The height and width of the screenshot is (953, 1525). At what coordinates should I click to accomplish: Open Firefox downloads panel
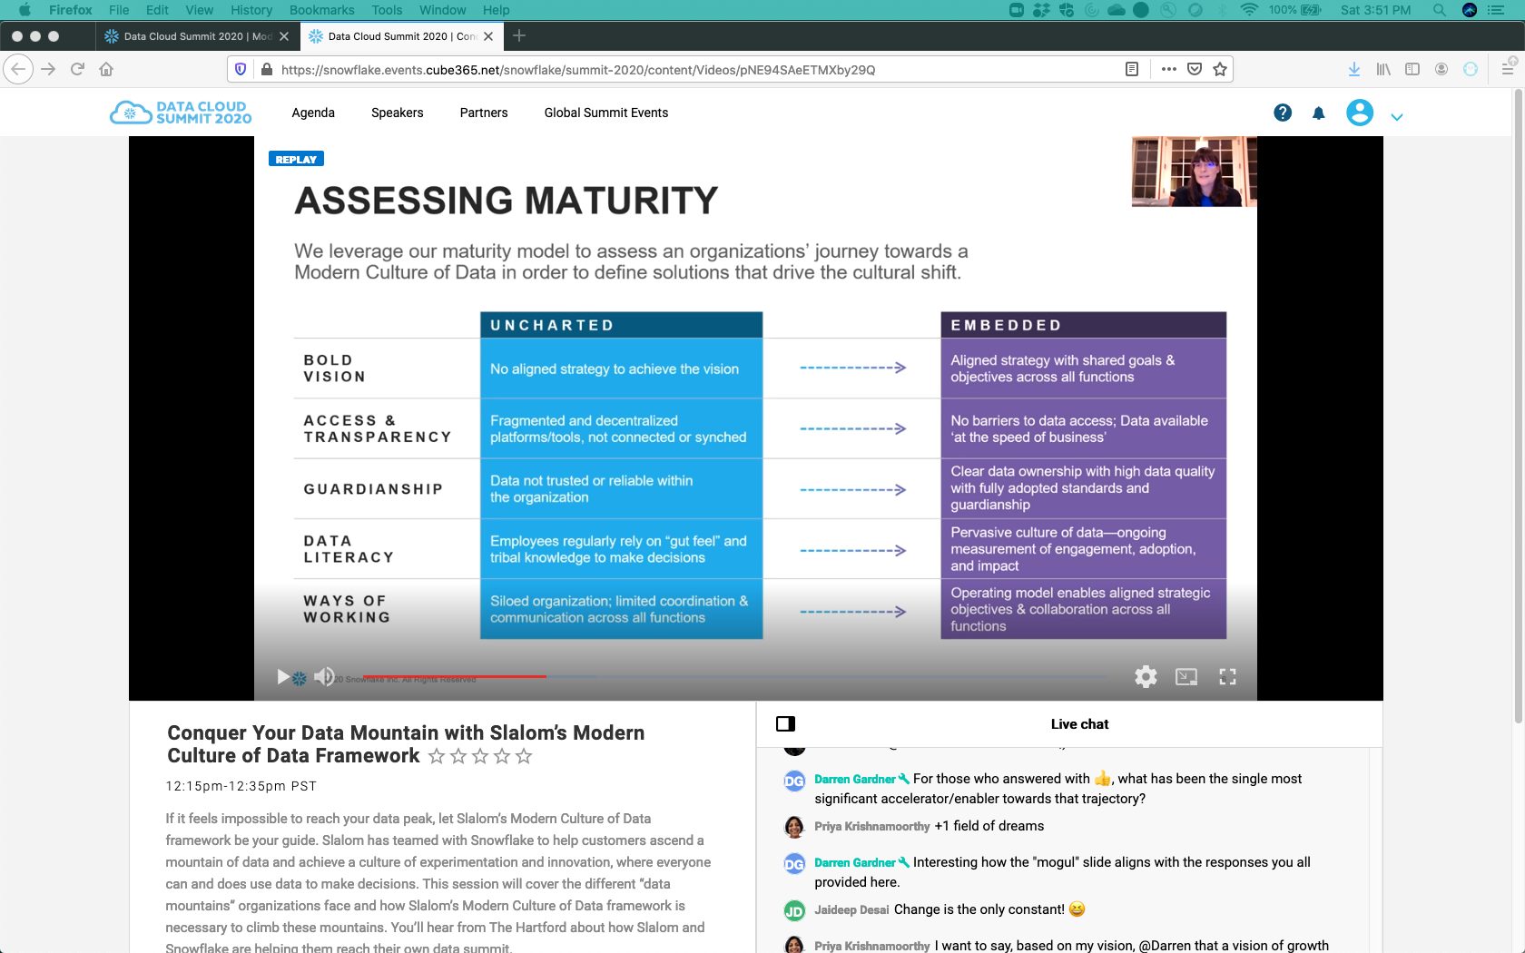tap(1354, 69)
